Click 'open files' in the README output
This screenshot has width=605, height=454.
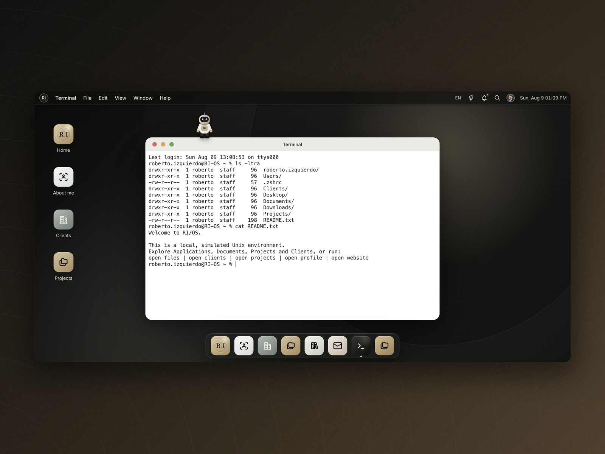(164, 258)
